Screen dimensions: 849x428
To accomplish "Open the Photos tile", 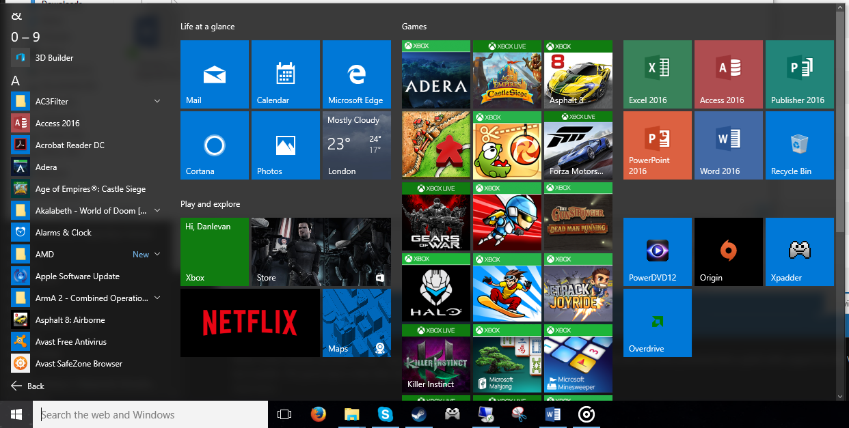I will (x=286, y=145).
